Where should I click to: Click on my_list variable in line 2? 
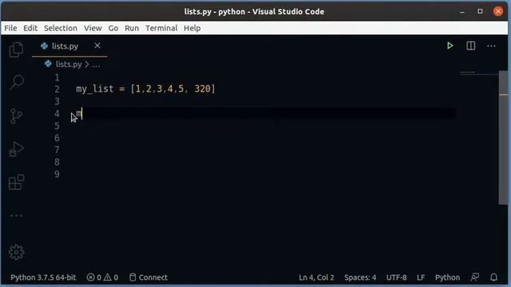95,88
